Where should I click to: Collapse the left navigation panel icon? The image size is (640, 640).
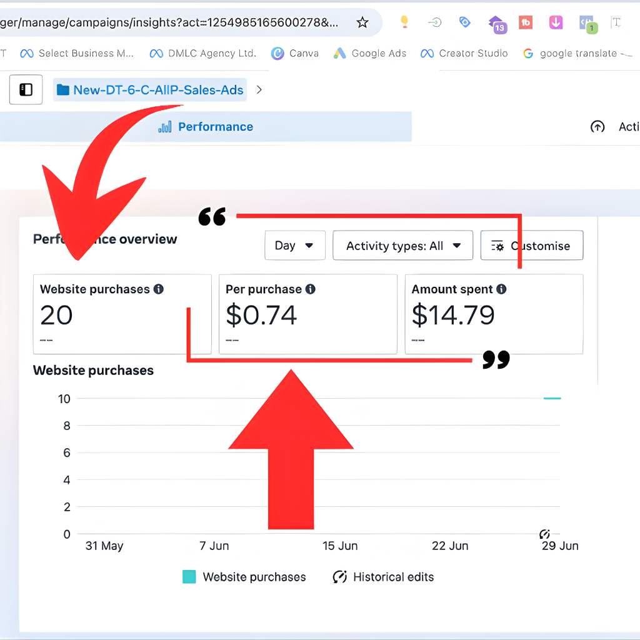25,89
